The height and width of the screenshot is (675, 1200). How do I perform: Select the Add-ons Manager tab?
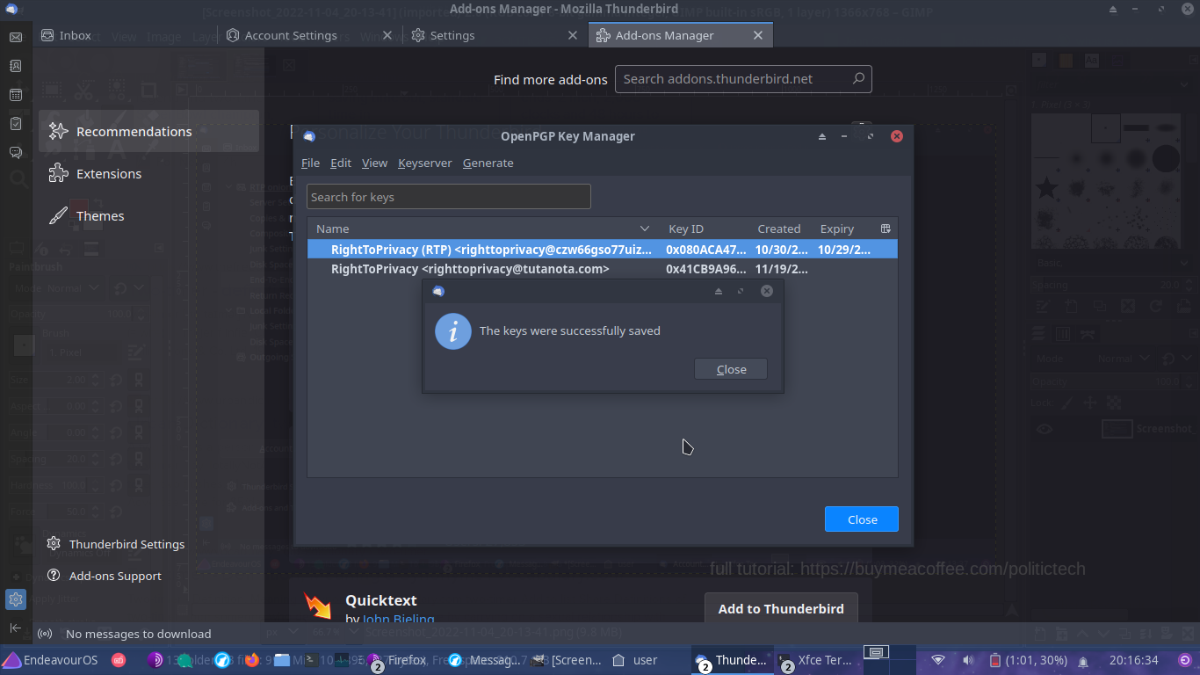tap(681, 35)
